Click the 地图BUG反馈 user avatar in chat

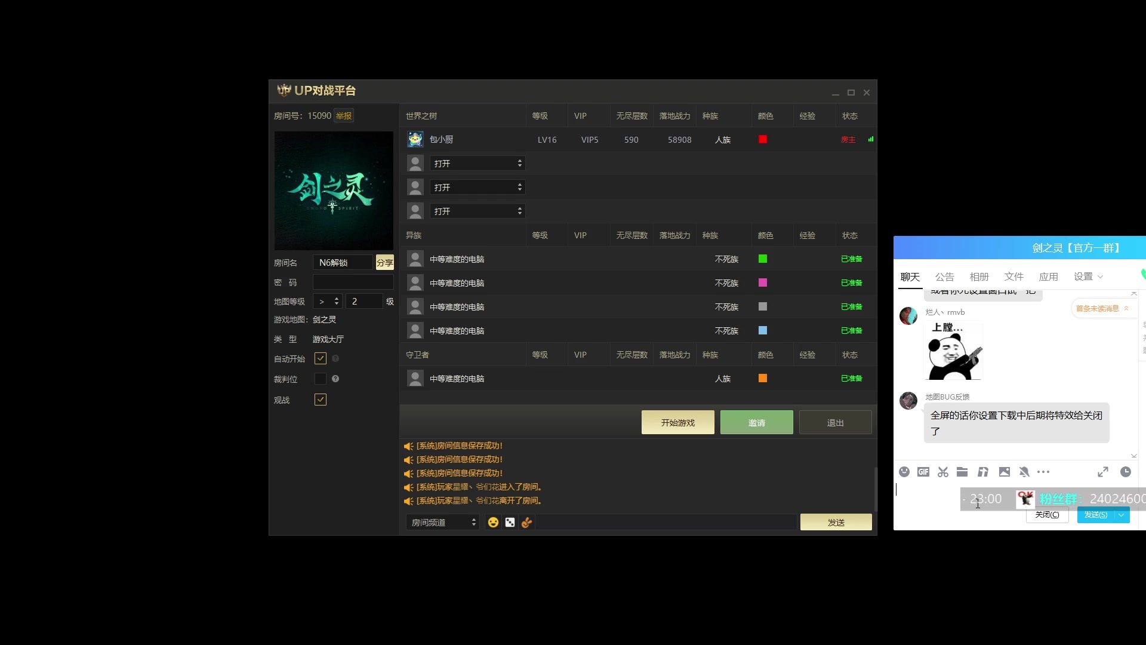[x=908, y=400]
